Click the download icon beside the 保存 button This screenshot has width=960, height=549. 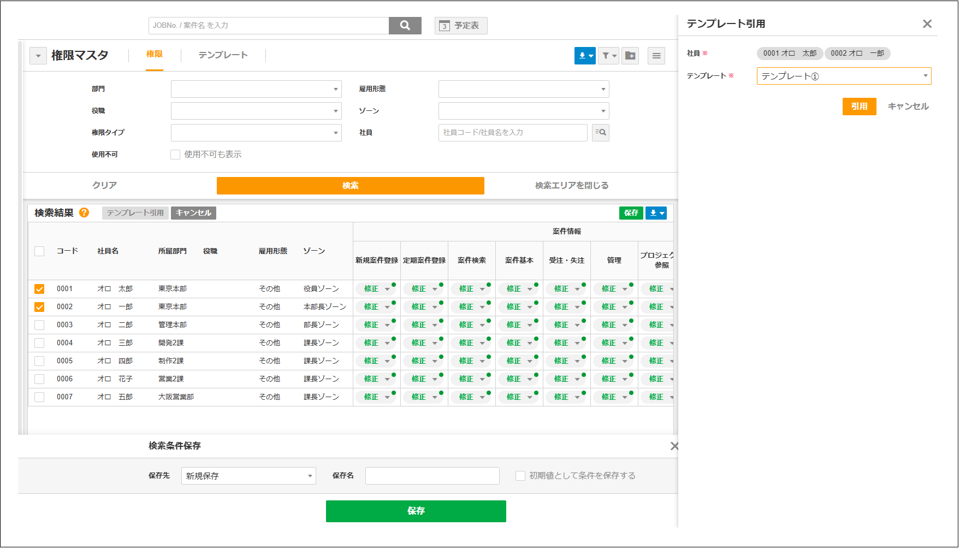(656, 213)
